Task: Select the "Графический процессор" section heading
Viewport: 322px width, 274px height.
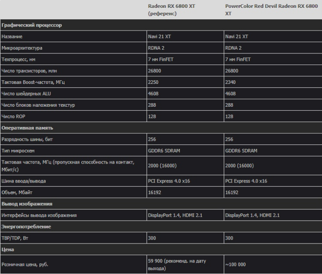Action: point(32,25)
